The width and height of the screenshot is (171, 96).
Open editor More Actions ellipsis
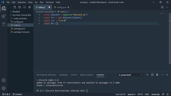point(167,7)
